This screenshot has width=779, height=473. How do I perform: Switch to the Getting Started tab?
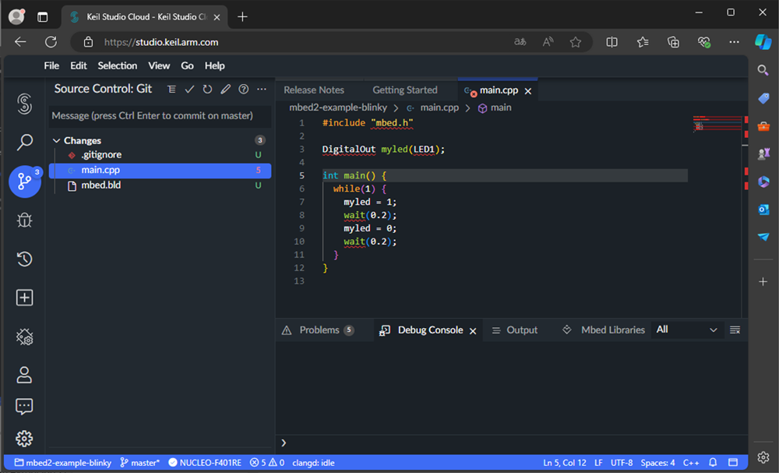pos(405,90)
